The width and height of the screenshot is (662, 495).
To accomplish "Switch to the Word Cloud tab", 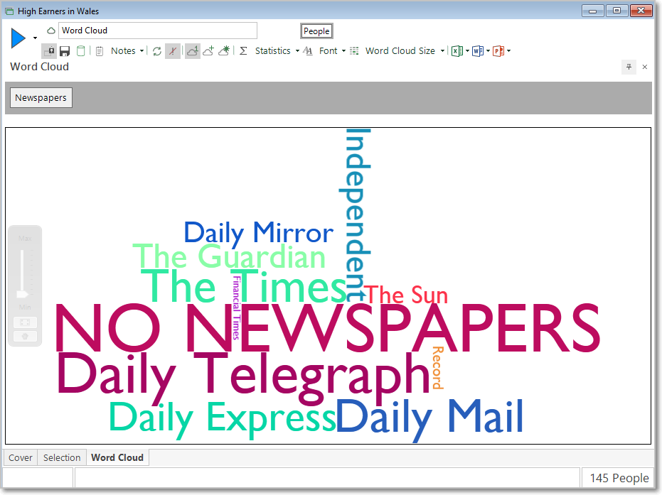I will point(117,458).
